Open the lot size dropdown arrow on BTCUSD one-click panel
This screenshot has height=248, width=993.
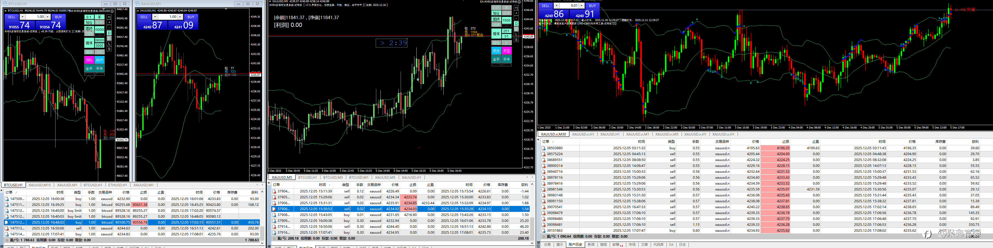[22, 17]
